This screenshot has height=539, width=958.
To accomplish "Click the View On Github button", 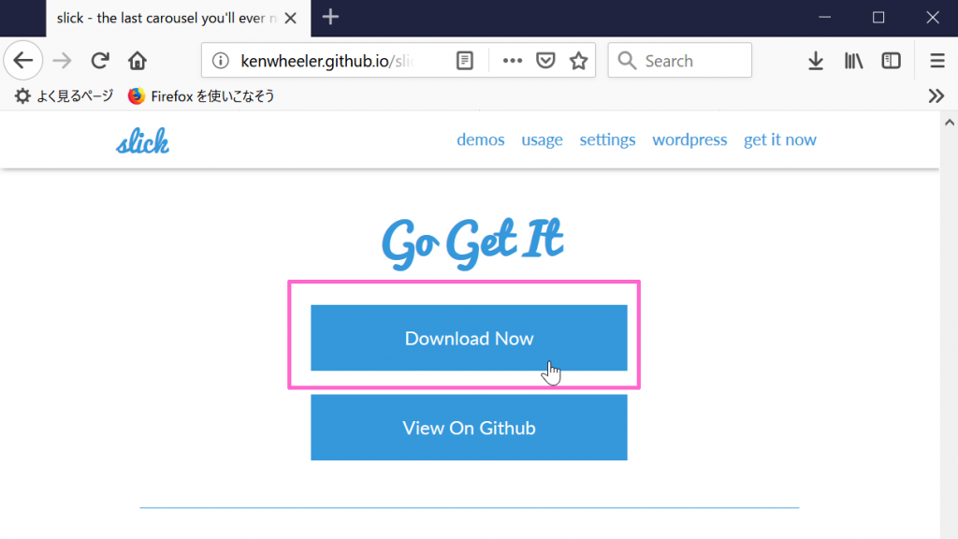I will click(x=469, y=428).
